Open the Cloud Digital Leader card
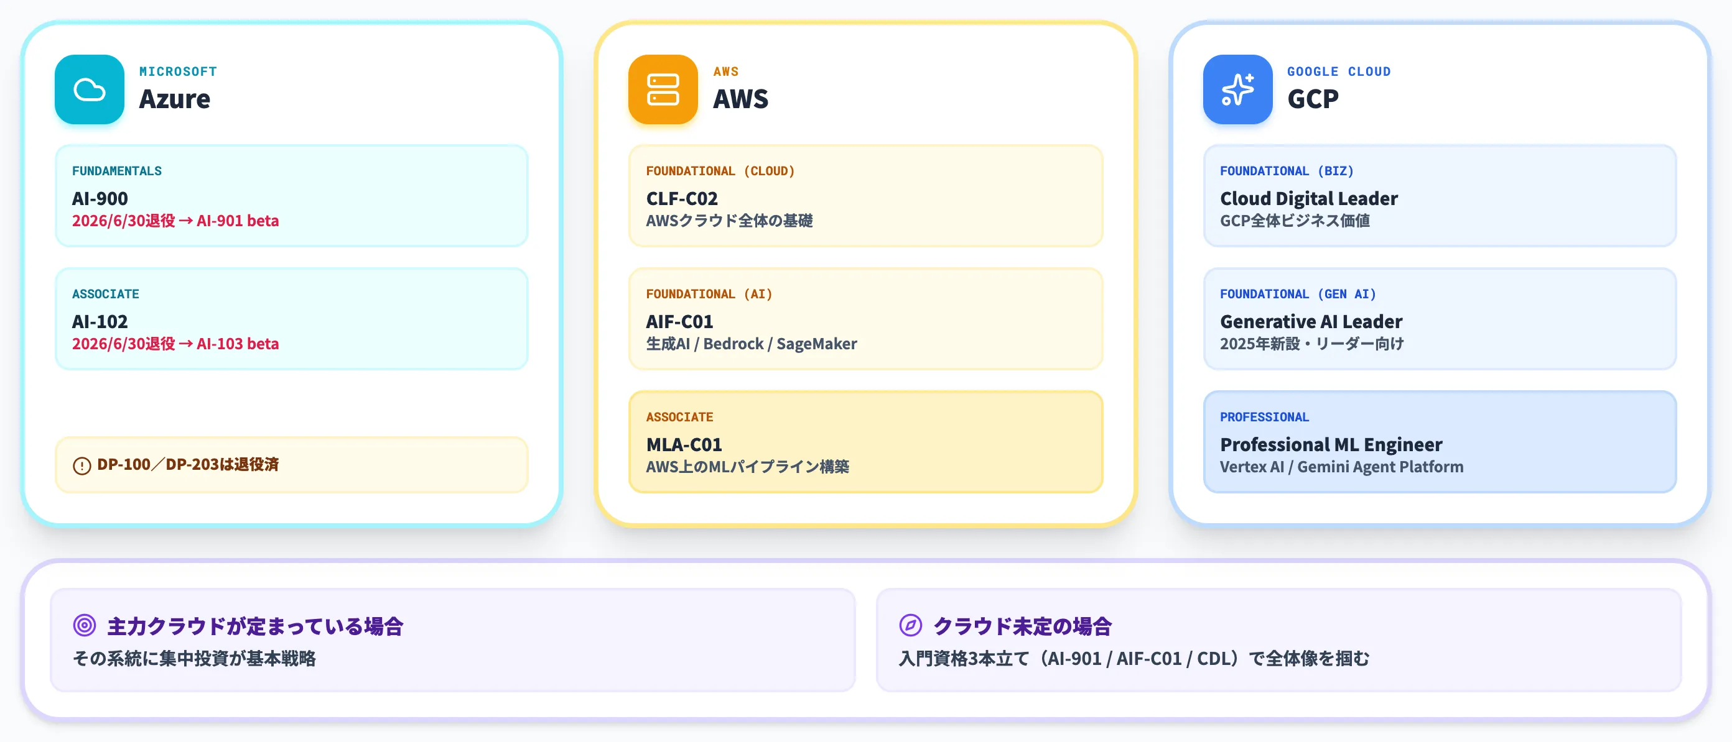The image size is (1732, 742). 1440,195
